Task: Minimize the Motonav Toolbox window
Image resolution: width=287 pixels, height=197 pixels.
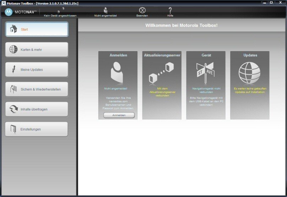Action: pyautogui.click(x=265, y=2)
